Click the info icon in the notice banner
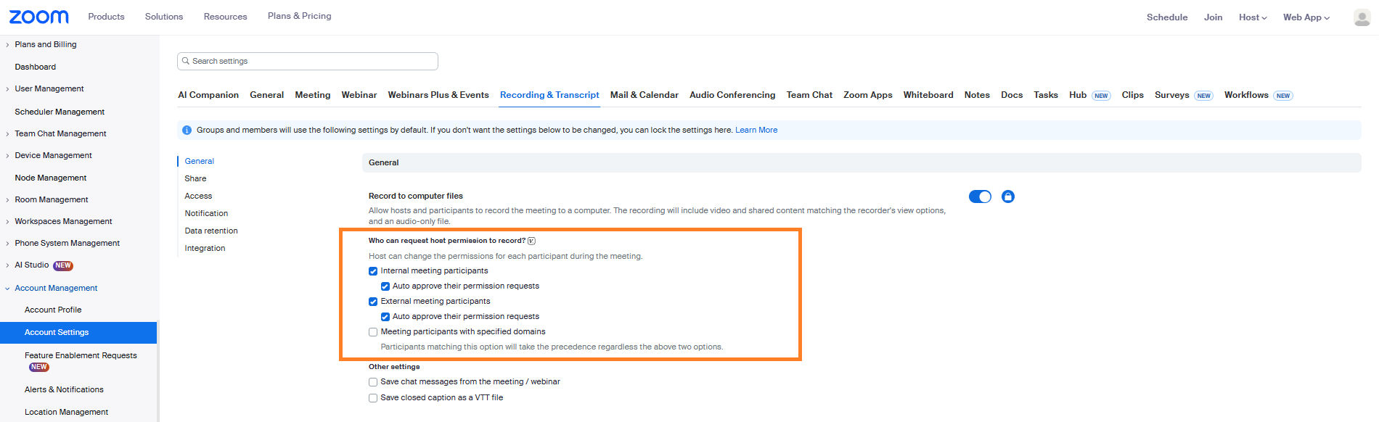Screen dimensions: 1379x422 coord(187,131)
